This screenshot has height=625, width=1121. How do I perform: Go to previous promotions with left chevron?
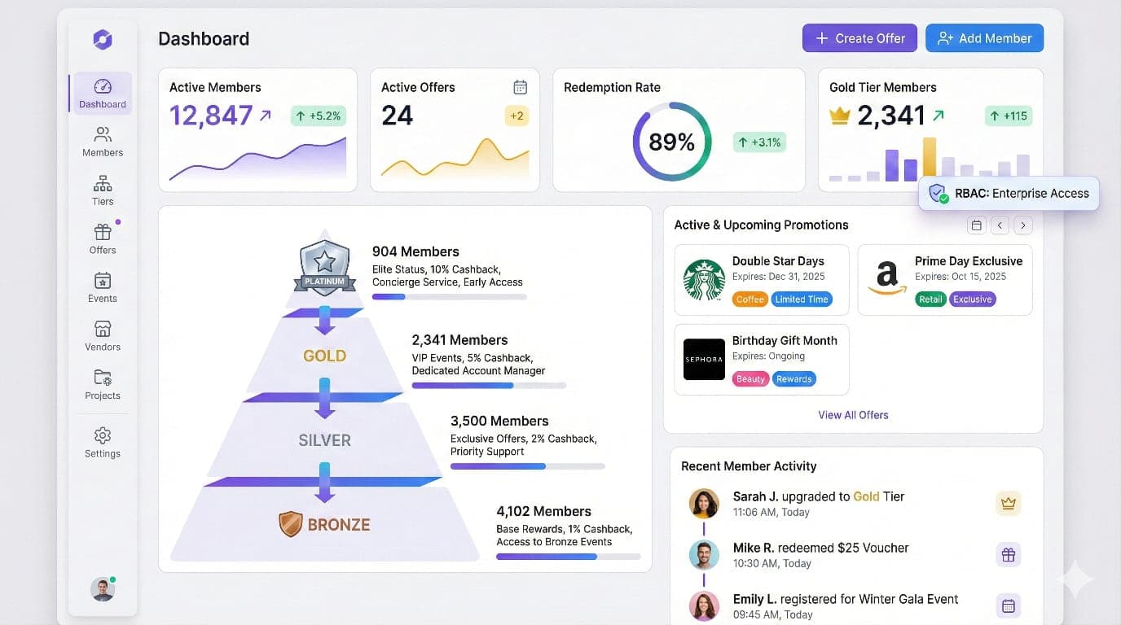coord(1000,225)
